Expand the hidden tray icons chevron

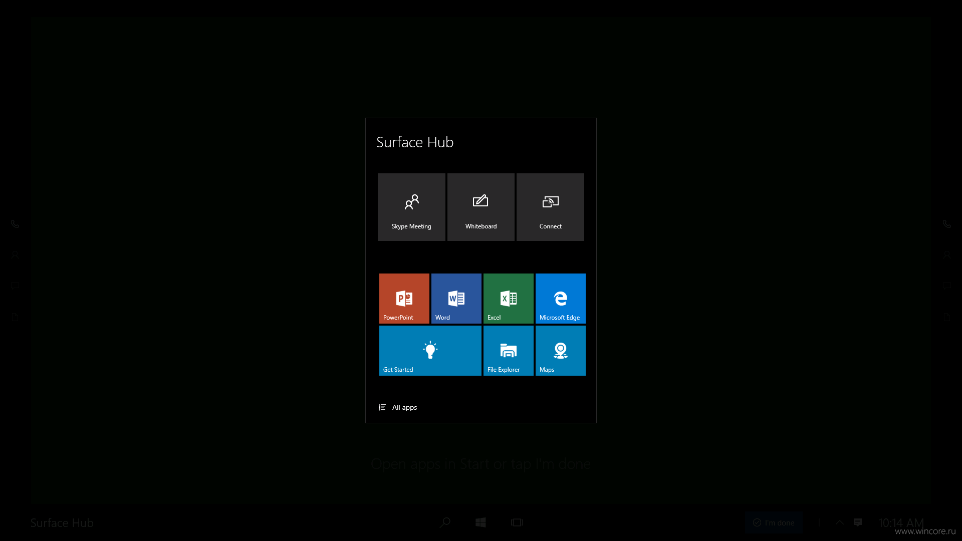click(840, 522)
